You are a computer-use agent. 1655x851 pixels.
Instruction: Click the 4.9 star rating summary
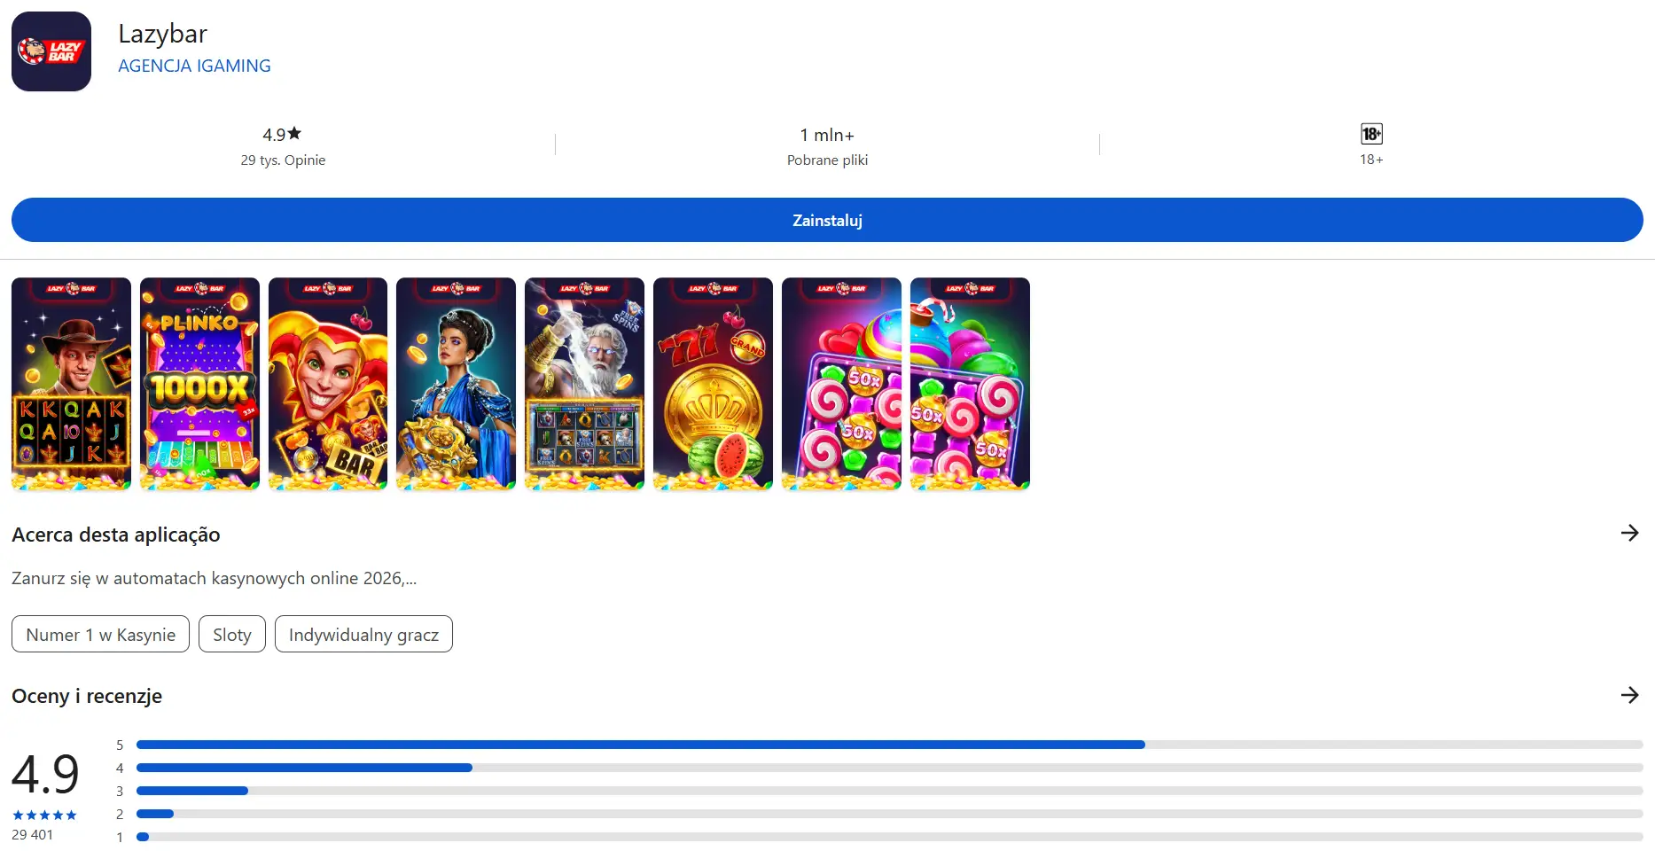click(x=283, y=135)
